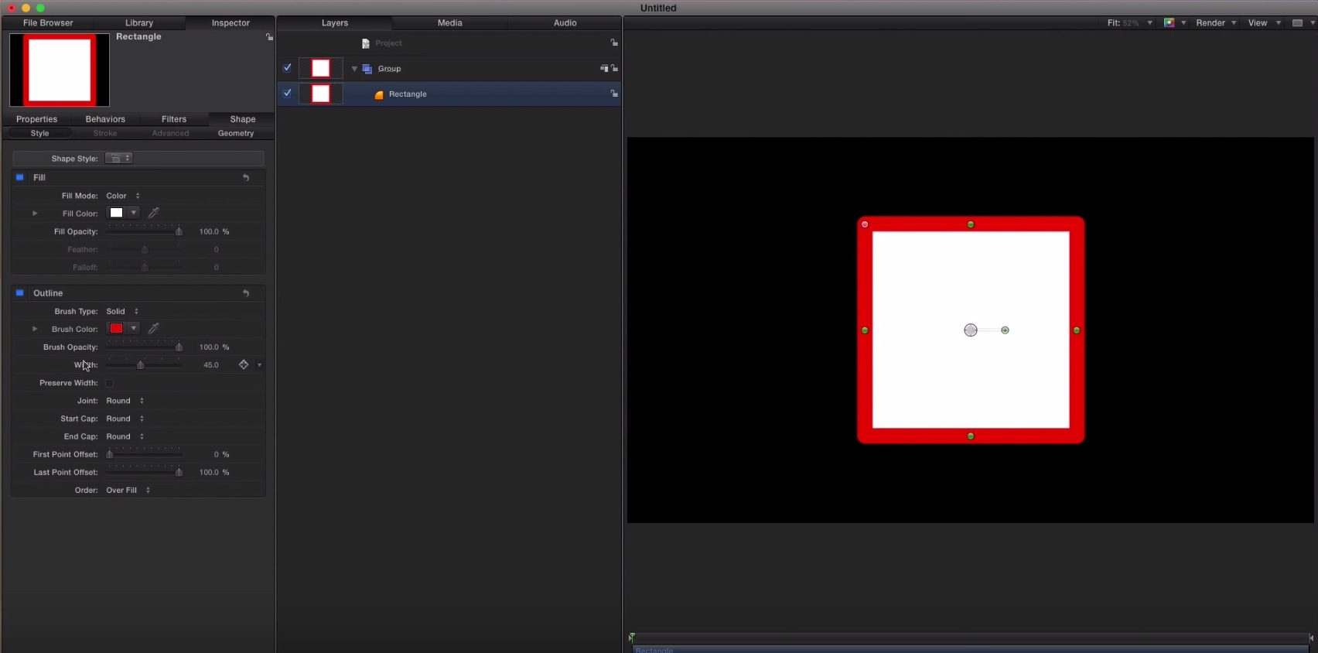Open the Properties tab

coord(37,119)
